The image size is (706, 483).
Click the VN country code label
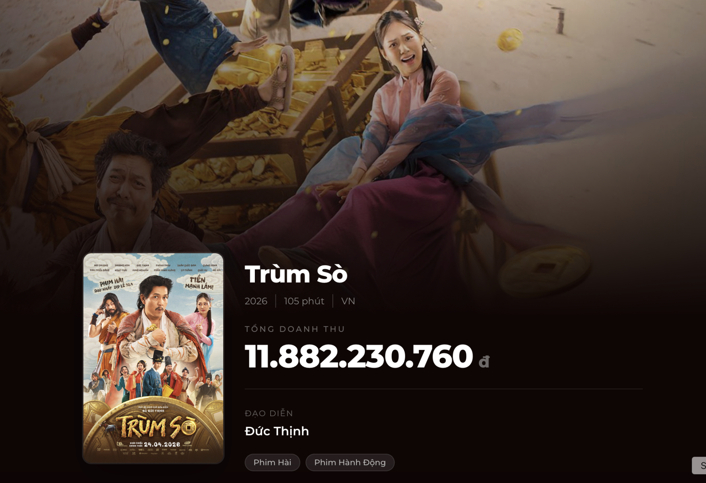pos(348,301)
